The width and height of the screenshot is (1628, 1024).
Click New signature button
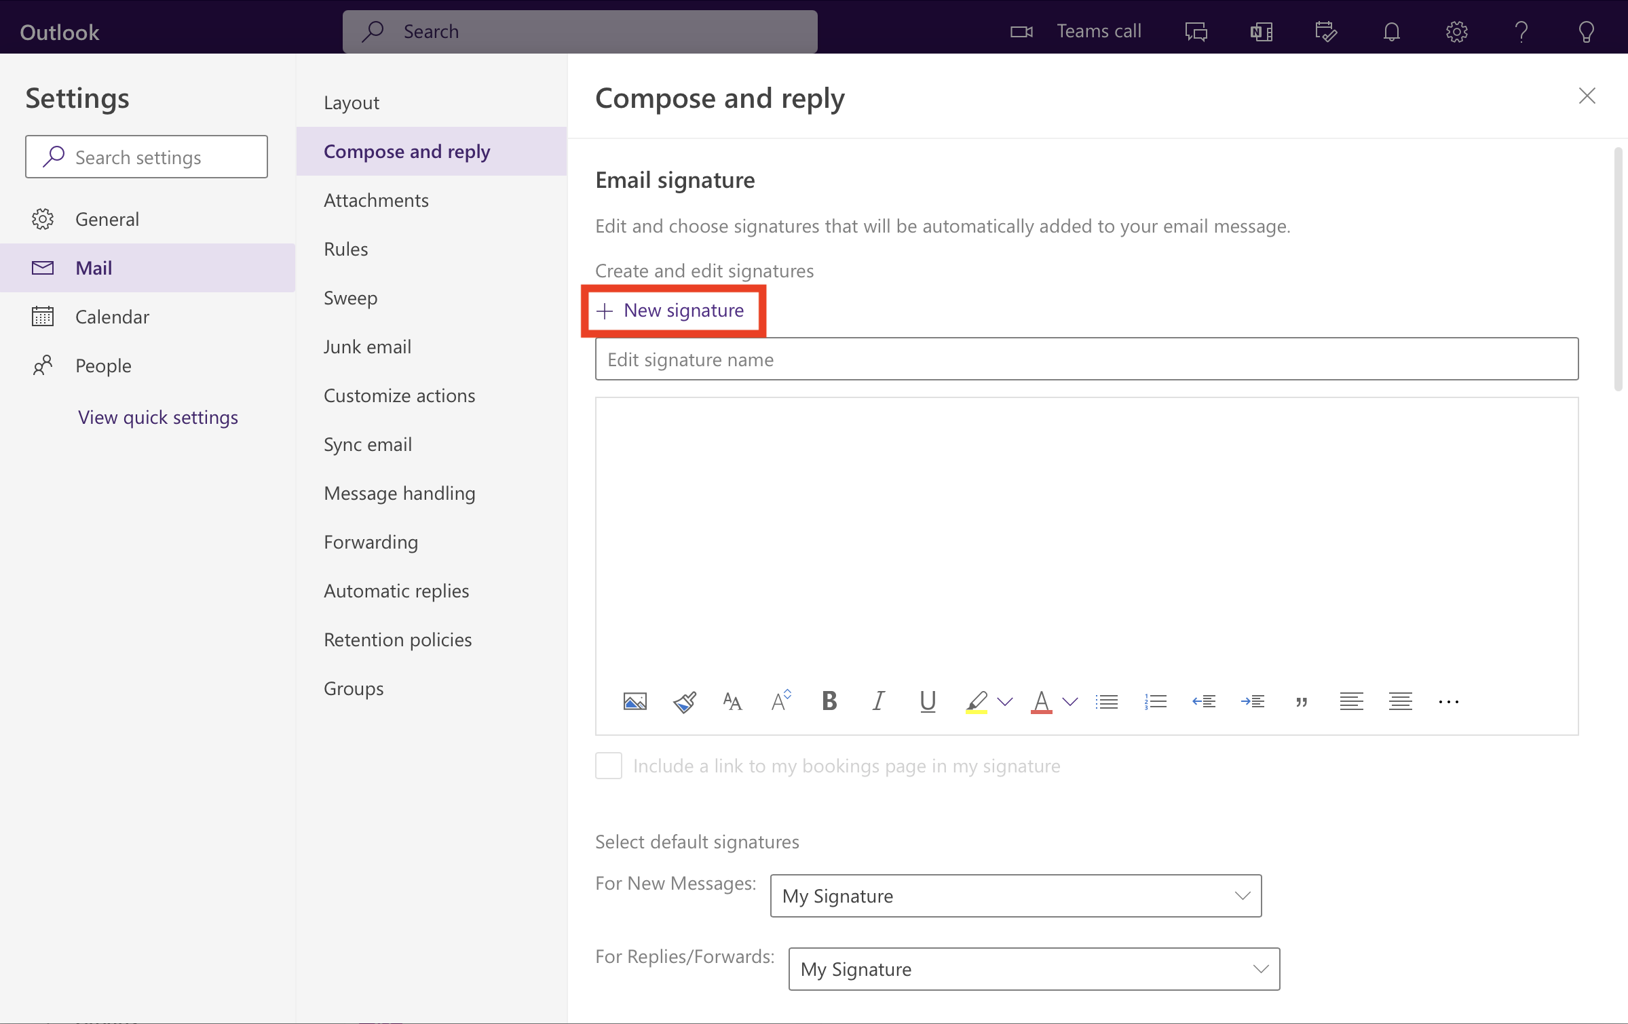[x=670, y=309]
